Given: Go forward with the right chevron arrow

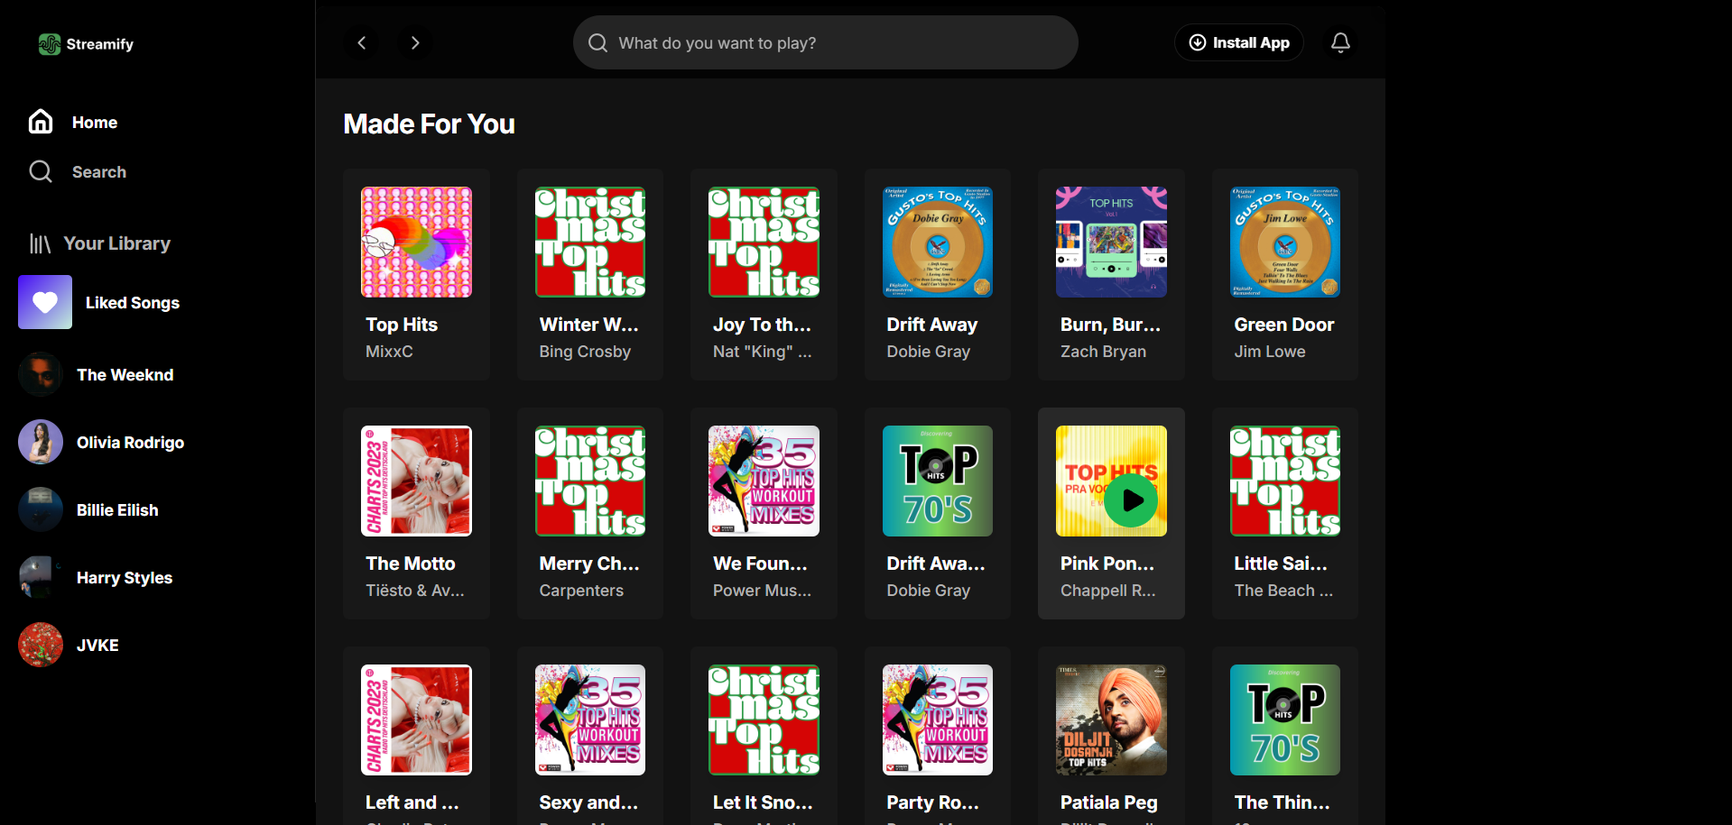Looking at the screenshot, I should [x=415, y=42].
